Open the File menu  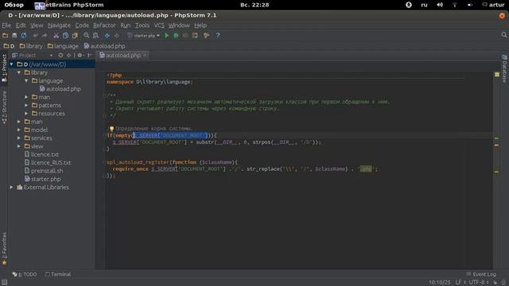pos(6,25)
